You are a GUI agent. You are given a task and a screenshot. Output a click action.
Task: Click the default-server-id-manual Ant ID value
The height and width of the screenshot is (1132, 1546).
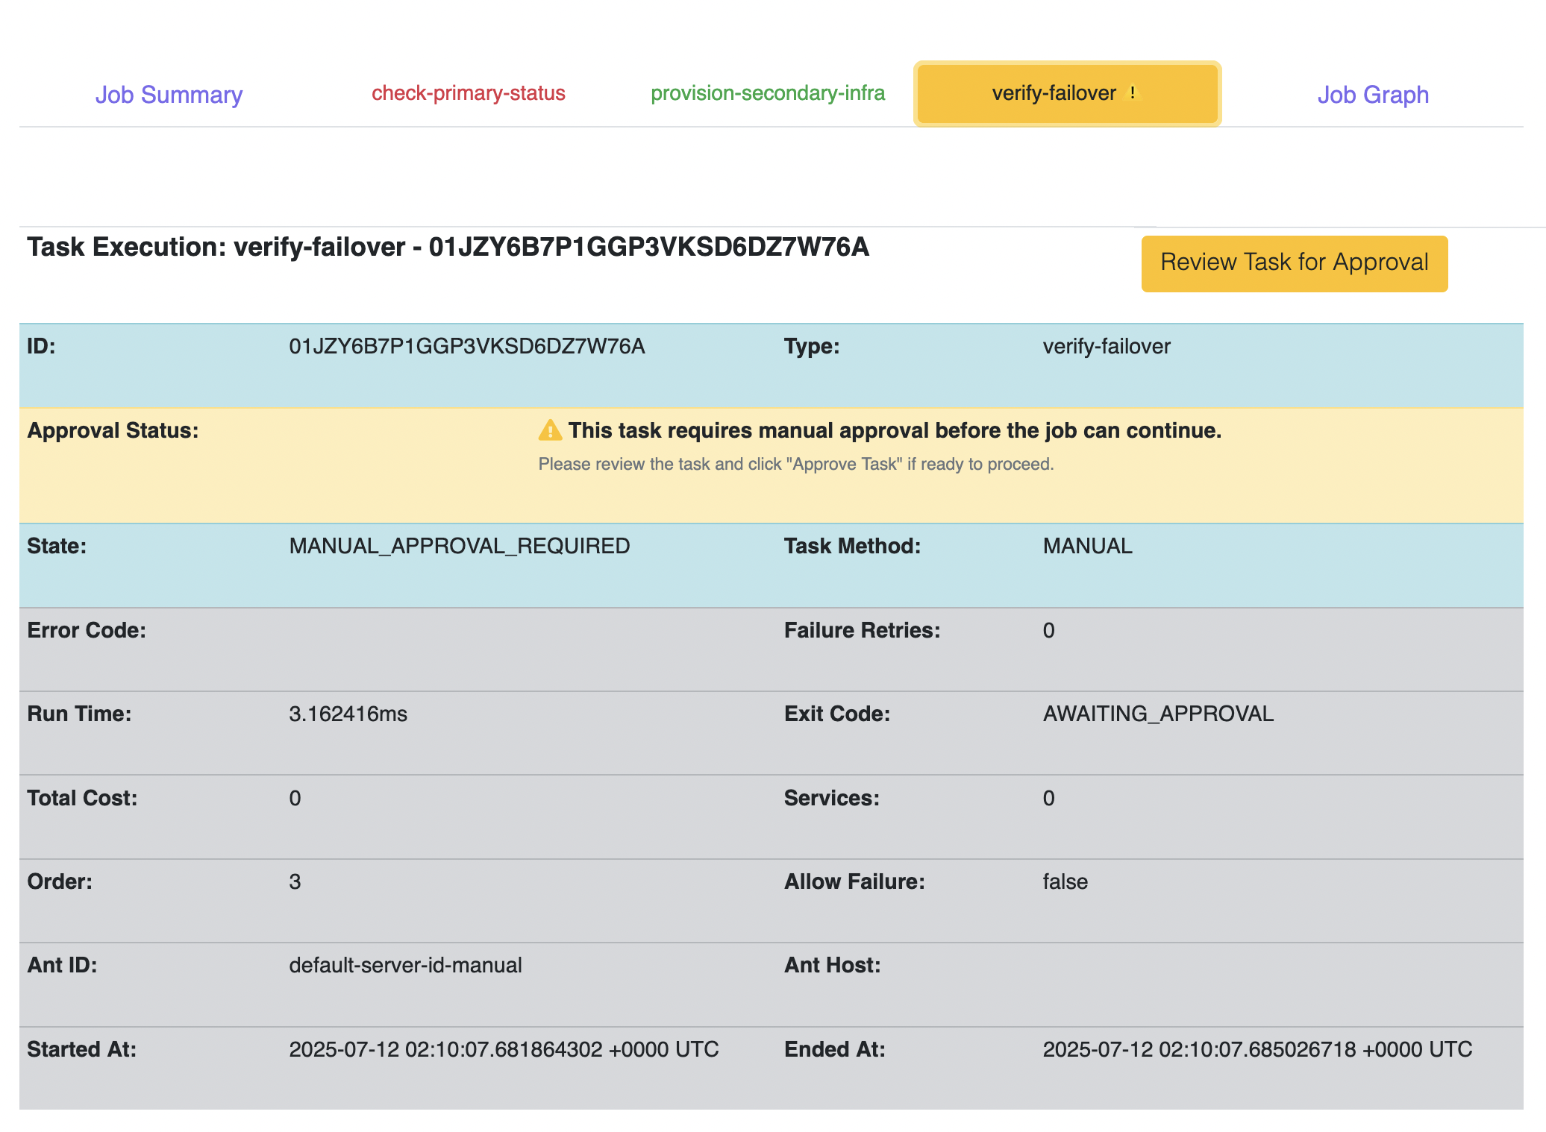[405, 966]
